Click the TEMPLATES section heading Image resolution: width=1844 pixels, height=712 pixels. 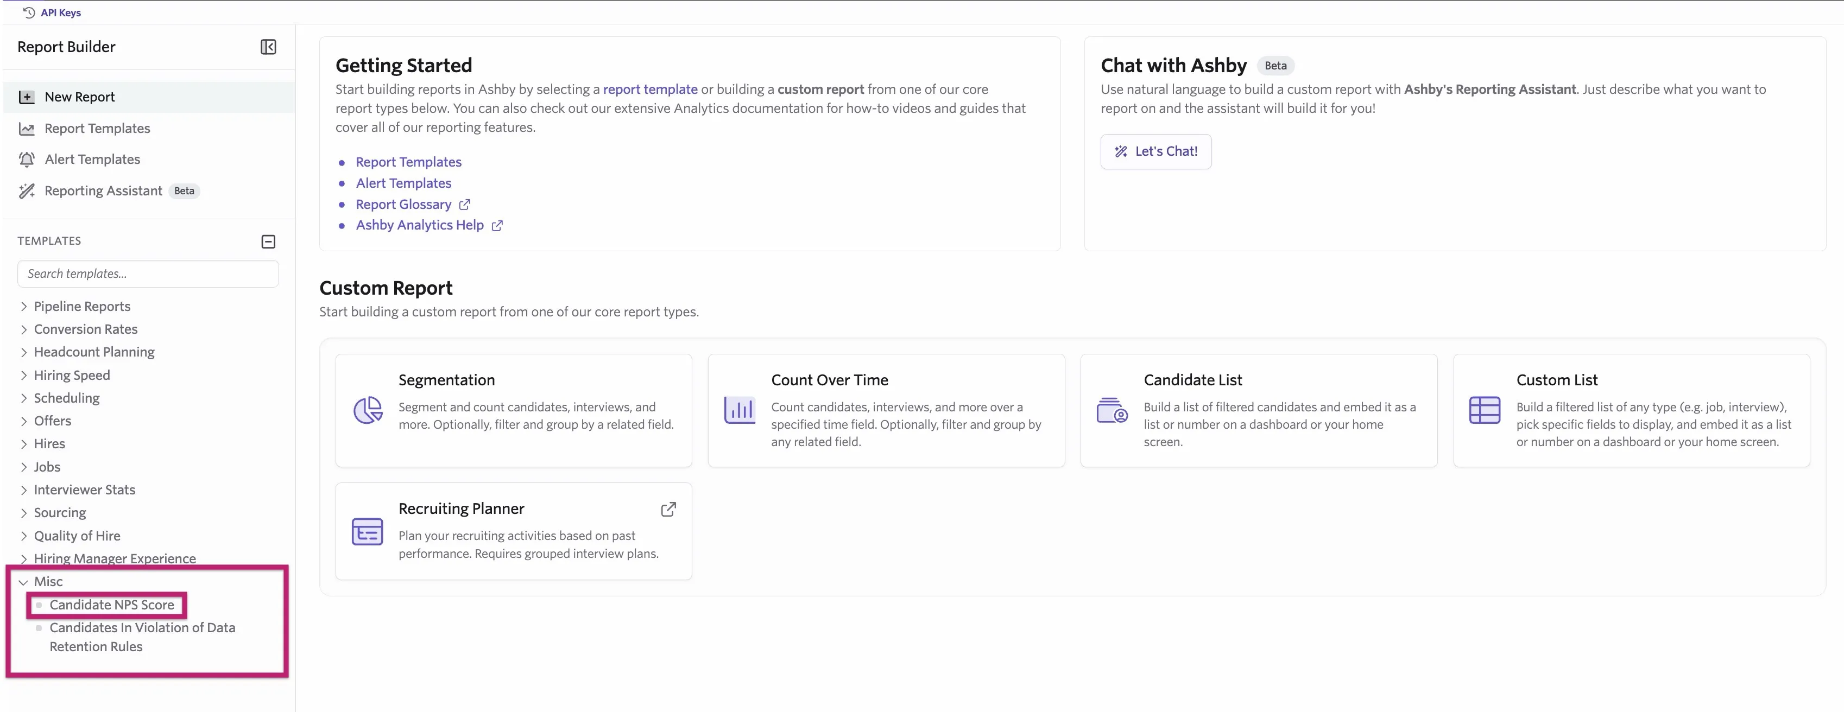click(x=49, y=241)
